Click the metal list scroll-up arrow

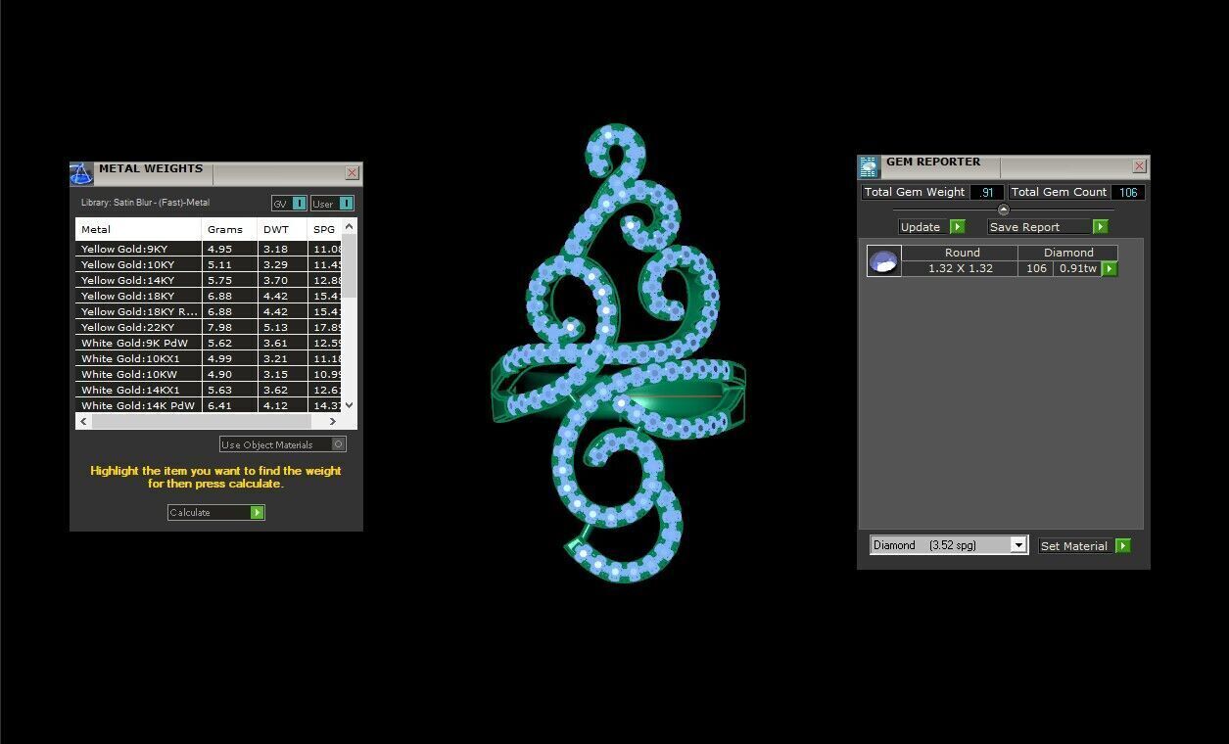point(350,226)
